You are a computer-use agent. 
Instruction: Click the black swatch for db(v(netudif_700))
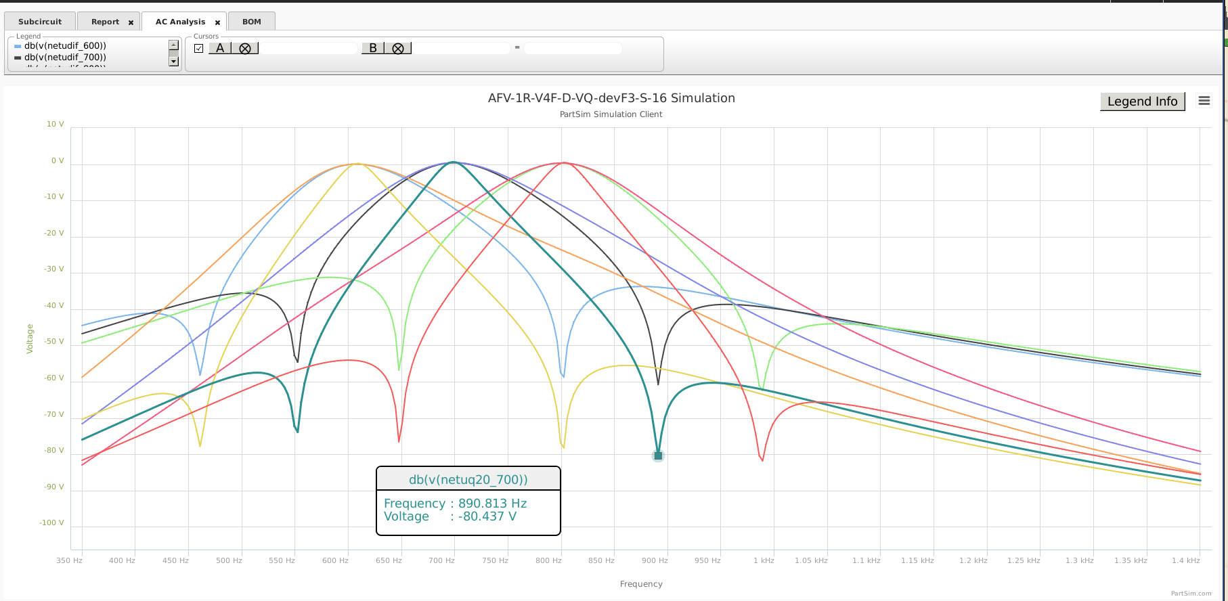pyautogui.click(x=18, y=58)
